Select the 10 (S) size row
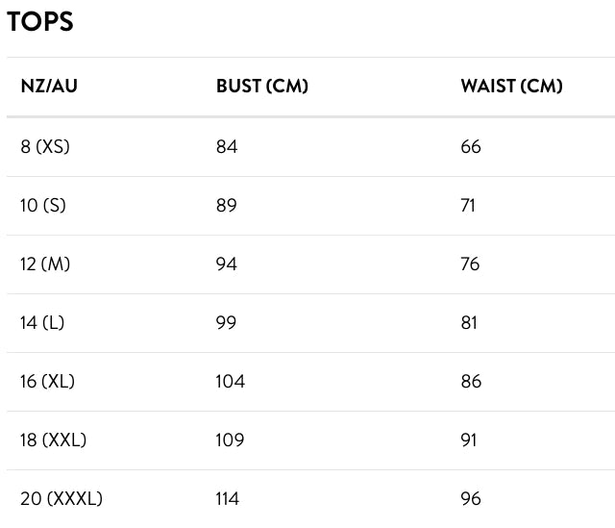The height and width of the screenshot is (528, 615). pos(310,206)
